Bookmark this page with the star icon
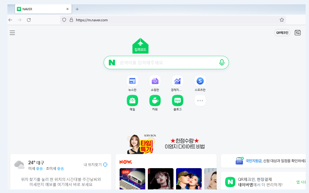The image size is (309, 193). tap(282, 20)
